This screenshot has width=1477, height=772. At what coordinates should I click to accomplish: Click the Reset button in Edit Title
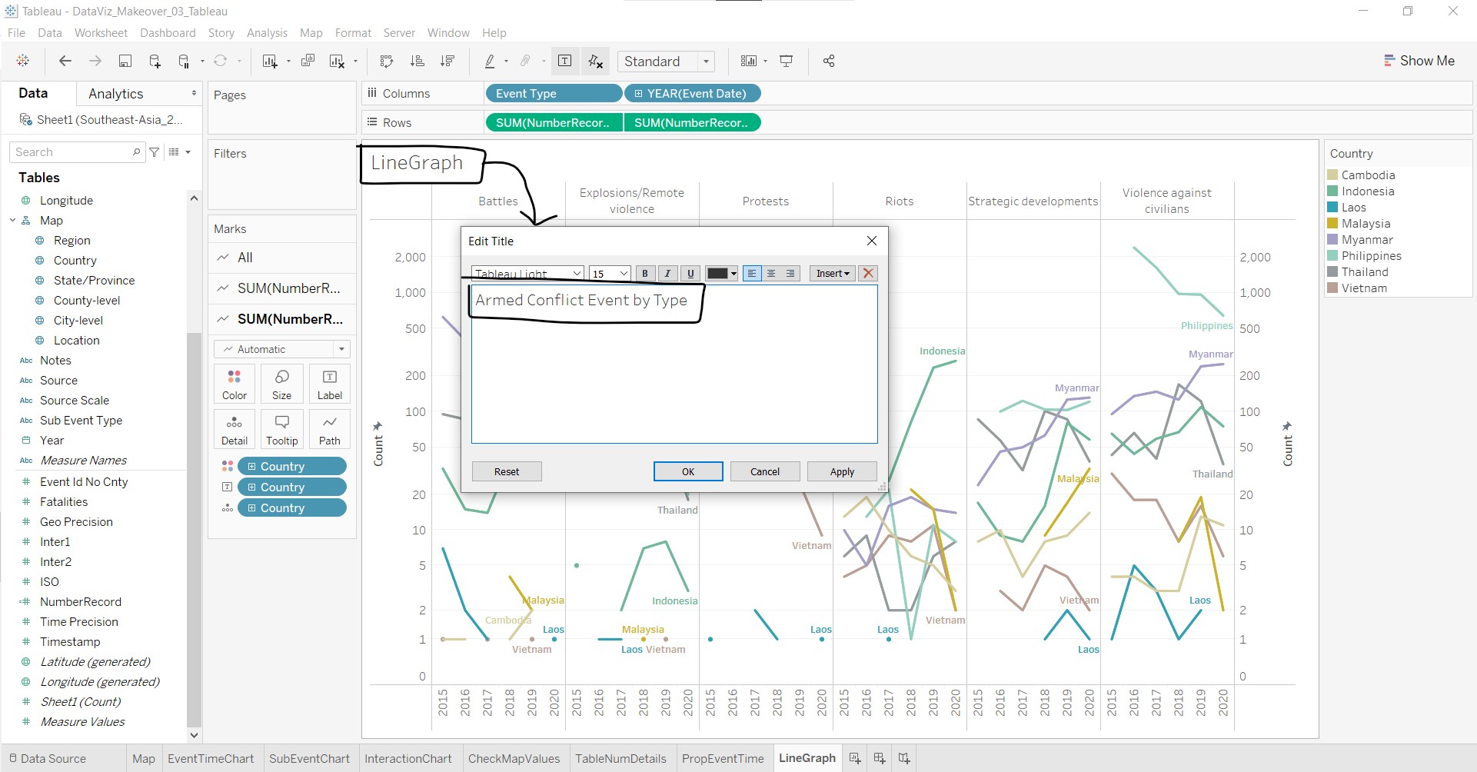[x=507, y=471]
